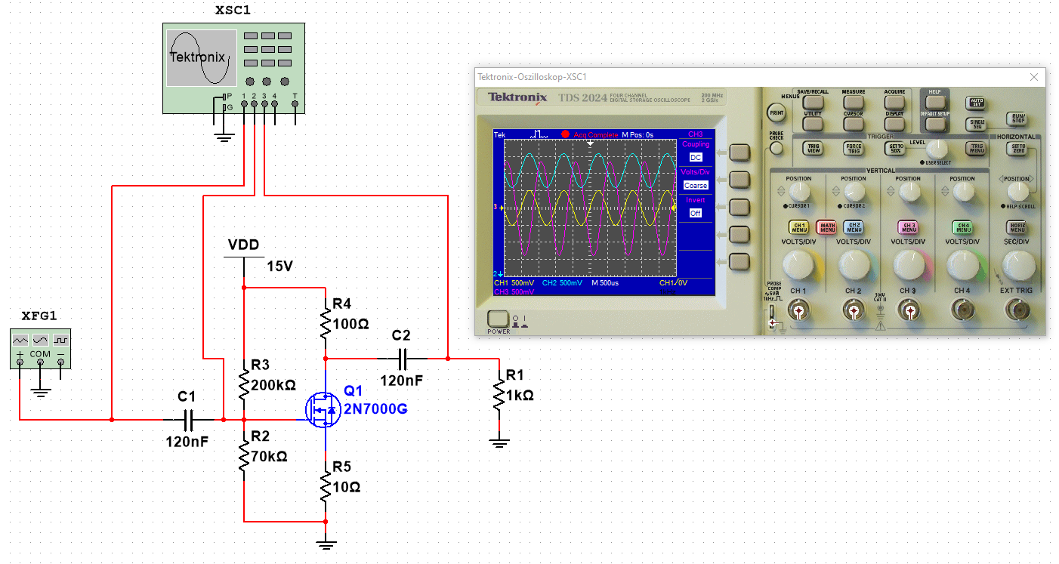Image resolution: width=1059 pixels, height=564 pixels.
Task: Click the EXT TRIG BNC connector
Action: [x=1017, y=310]
